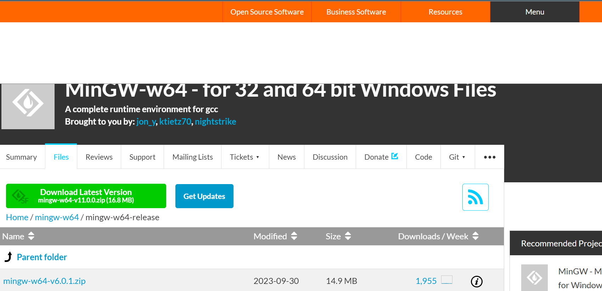Sort files by Modified column arrows
The image size is (602, 291).
[x=294, y=236]
